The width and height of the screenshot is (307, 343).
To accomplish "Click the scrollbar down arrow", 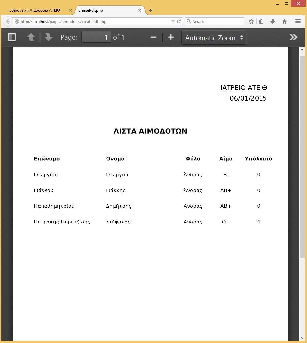I will click(x=302, y=338).
